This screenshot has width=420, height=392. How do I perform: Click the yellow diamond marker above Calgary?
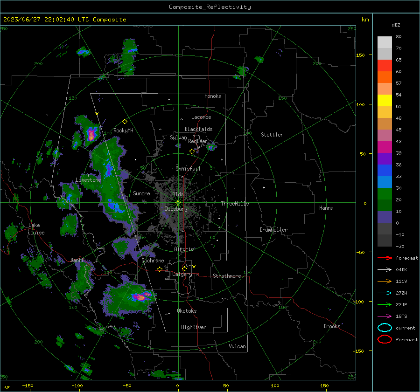coord(184,268)
